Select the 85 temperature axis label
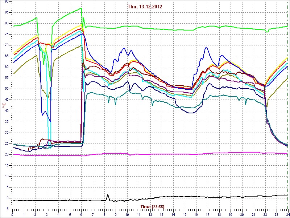Image resolution: width=290 pixels, height=218 pixels. [x=6, y=12]
